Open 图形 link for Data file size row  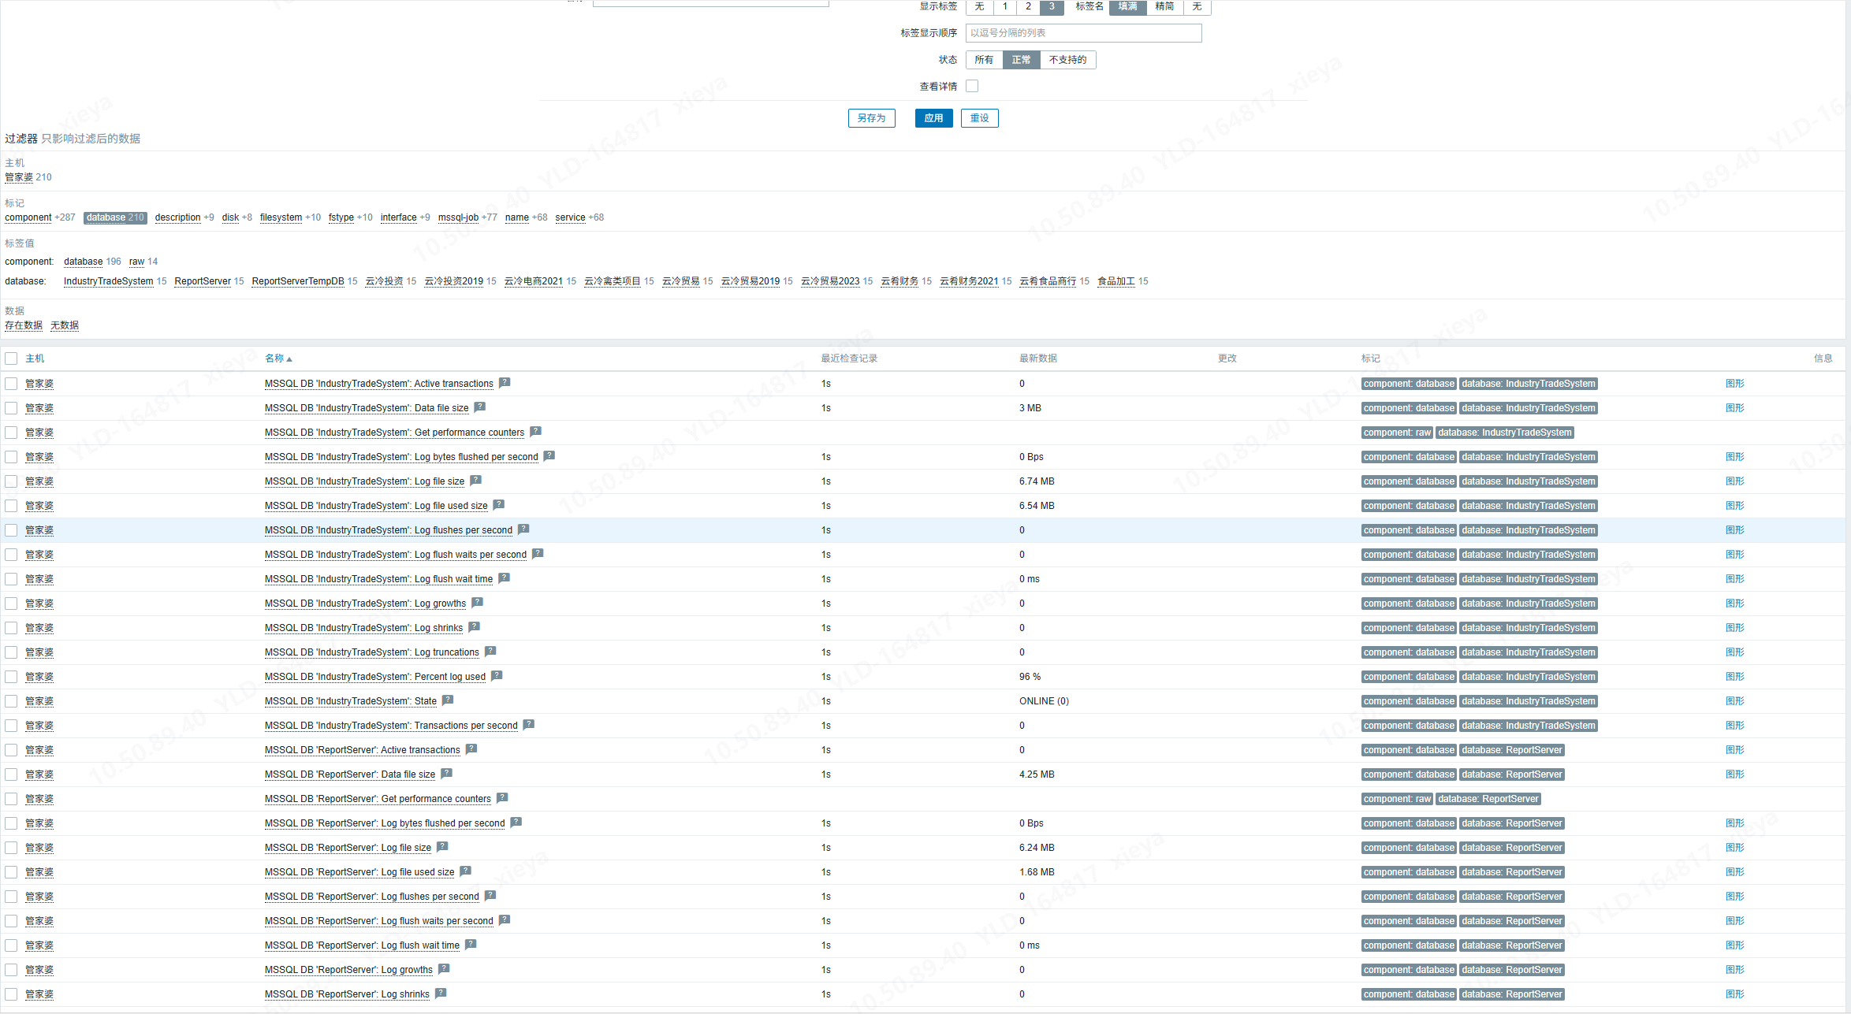coord(1734,408)
